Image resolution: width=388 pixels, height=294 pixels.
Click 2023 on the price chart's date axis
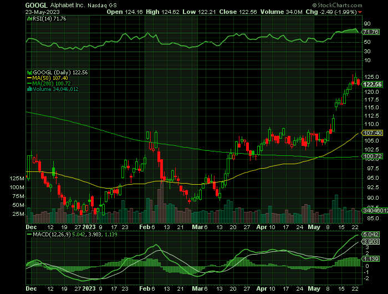[89, 227]
